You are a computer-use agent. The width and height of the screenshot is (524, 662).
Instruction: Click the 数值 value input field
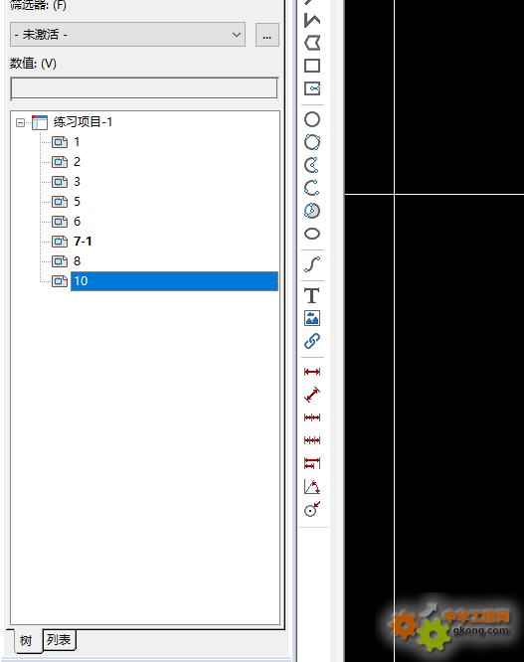pos(144,88)
